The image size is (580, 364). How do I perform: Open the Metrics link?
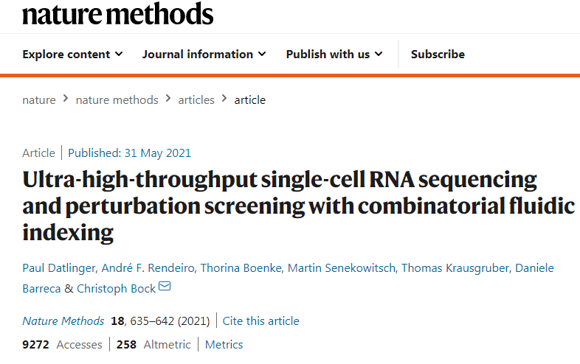point(224,344)
